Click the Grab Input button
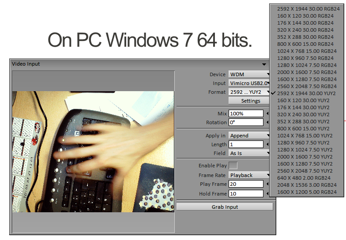 (225, 207)
